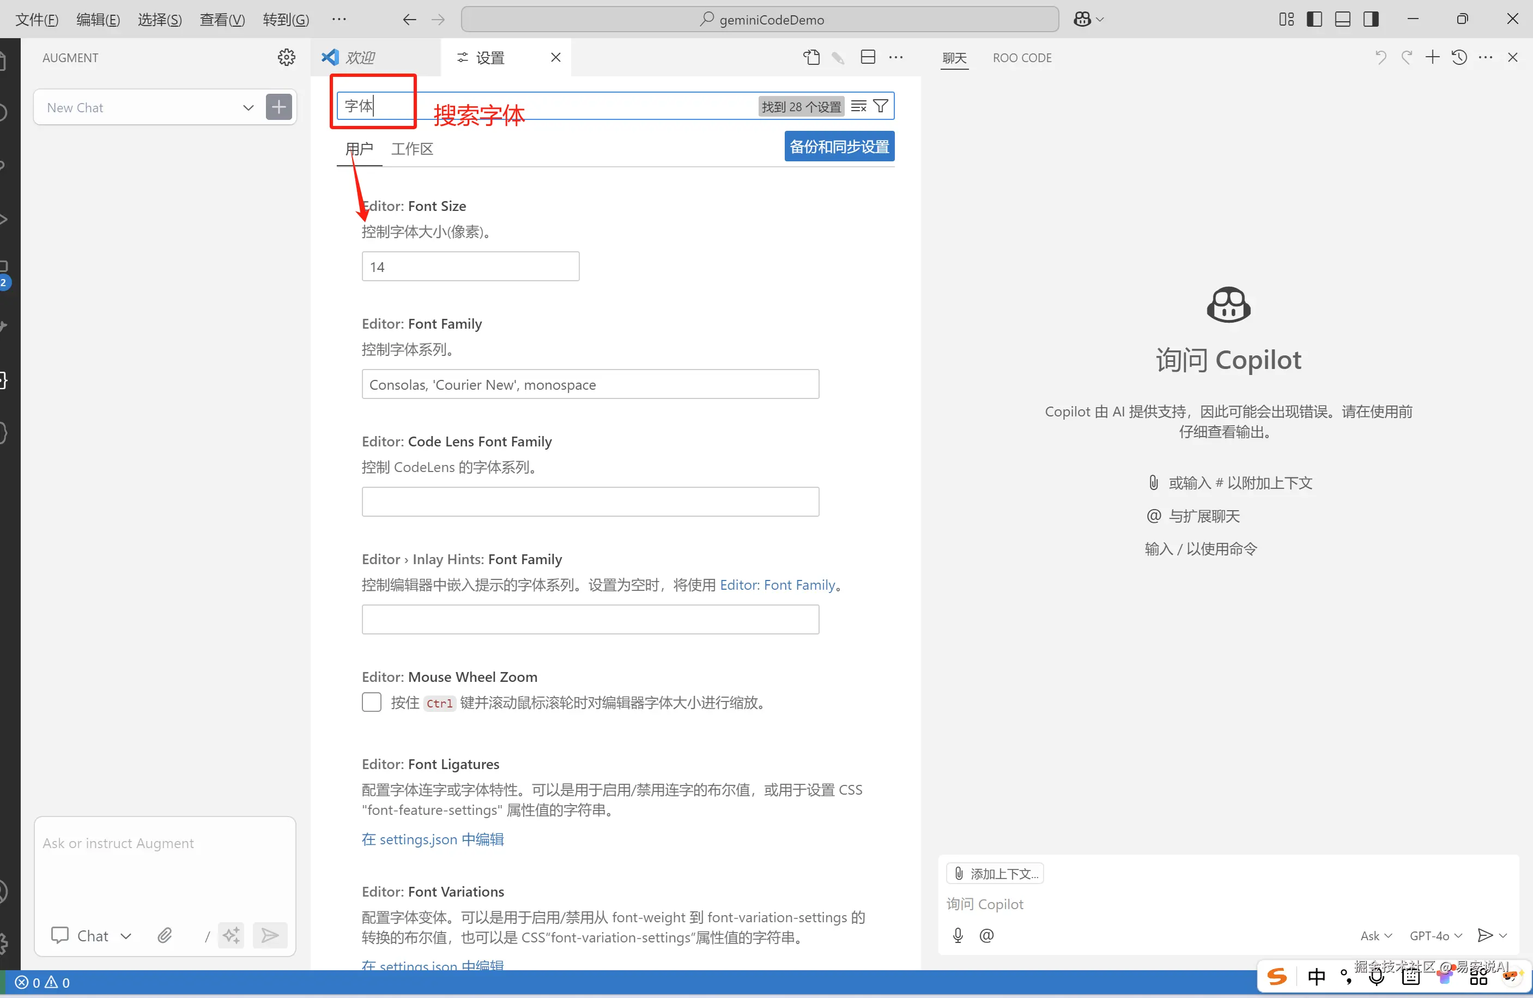
Task: Attach a file with the Augment paperclip icon
Action: 165,935
